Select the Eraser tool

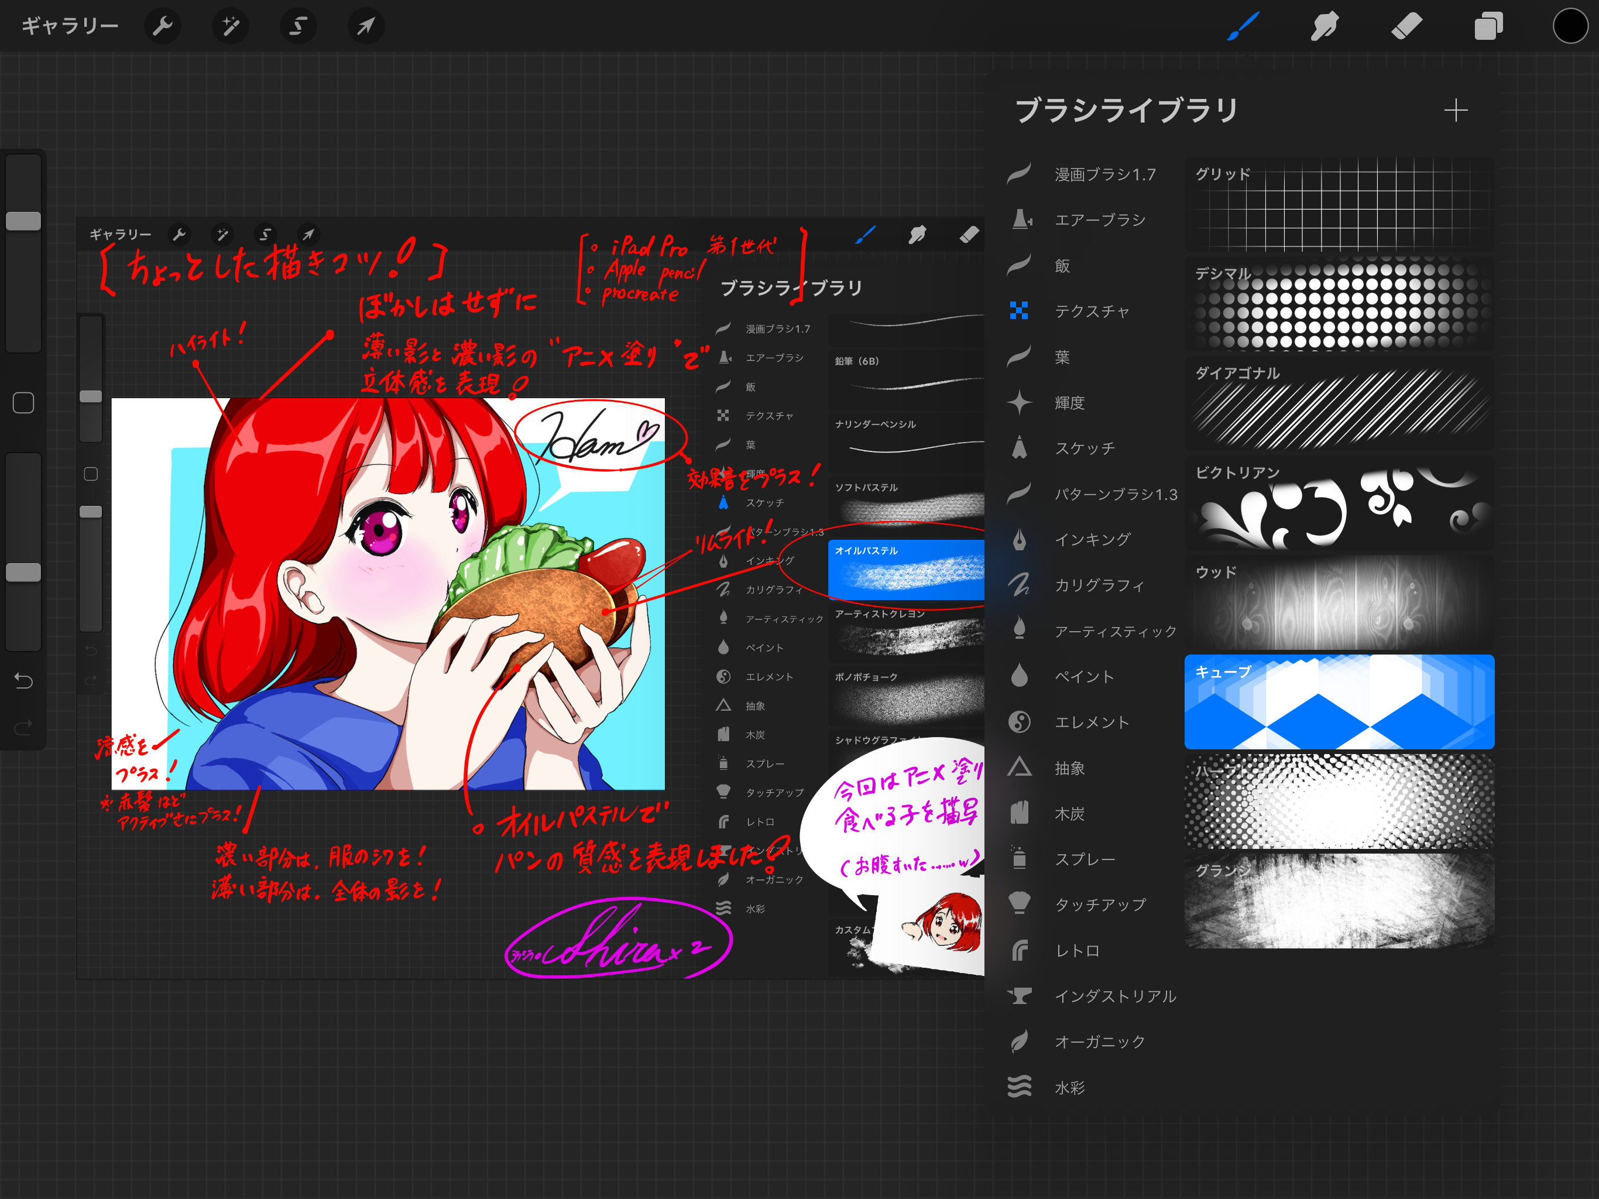[1406, 26]
